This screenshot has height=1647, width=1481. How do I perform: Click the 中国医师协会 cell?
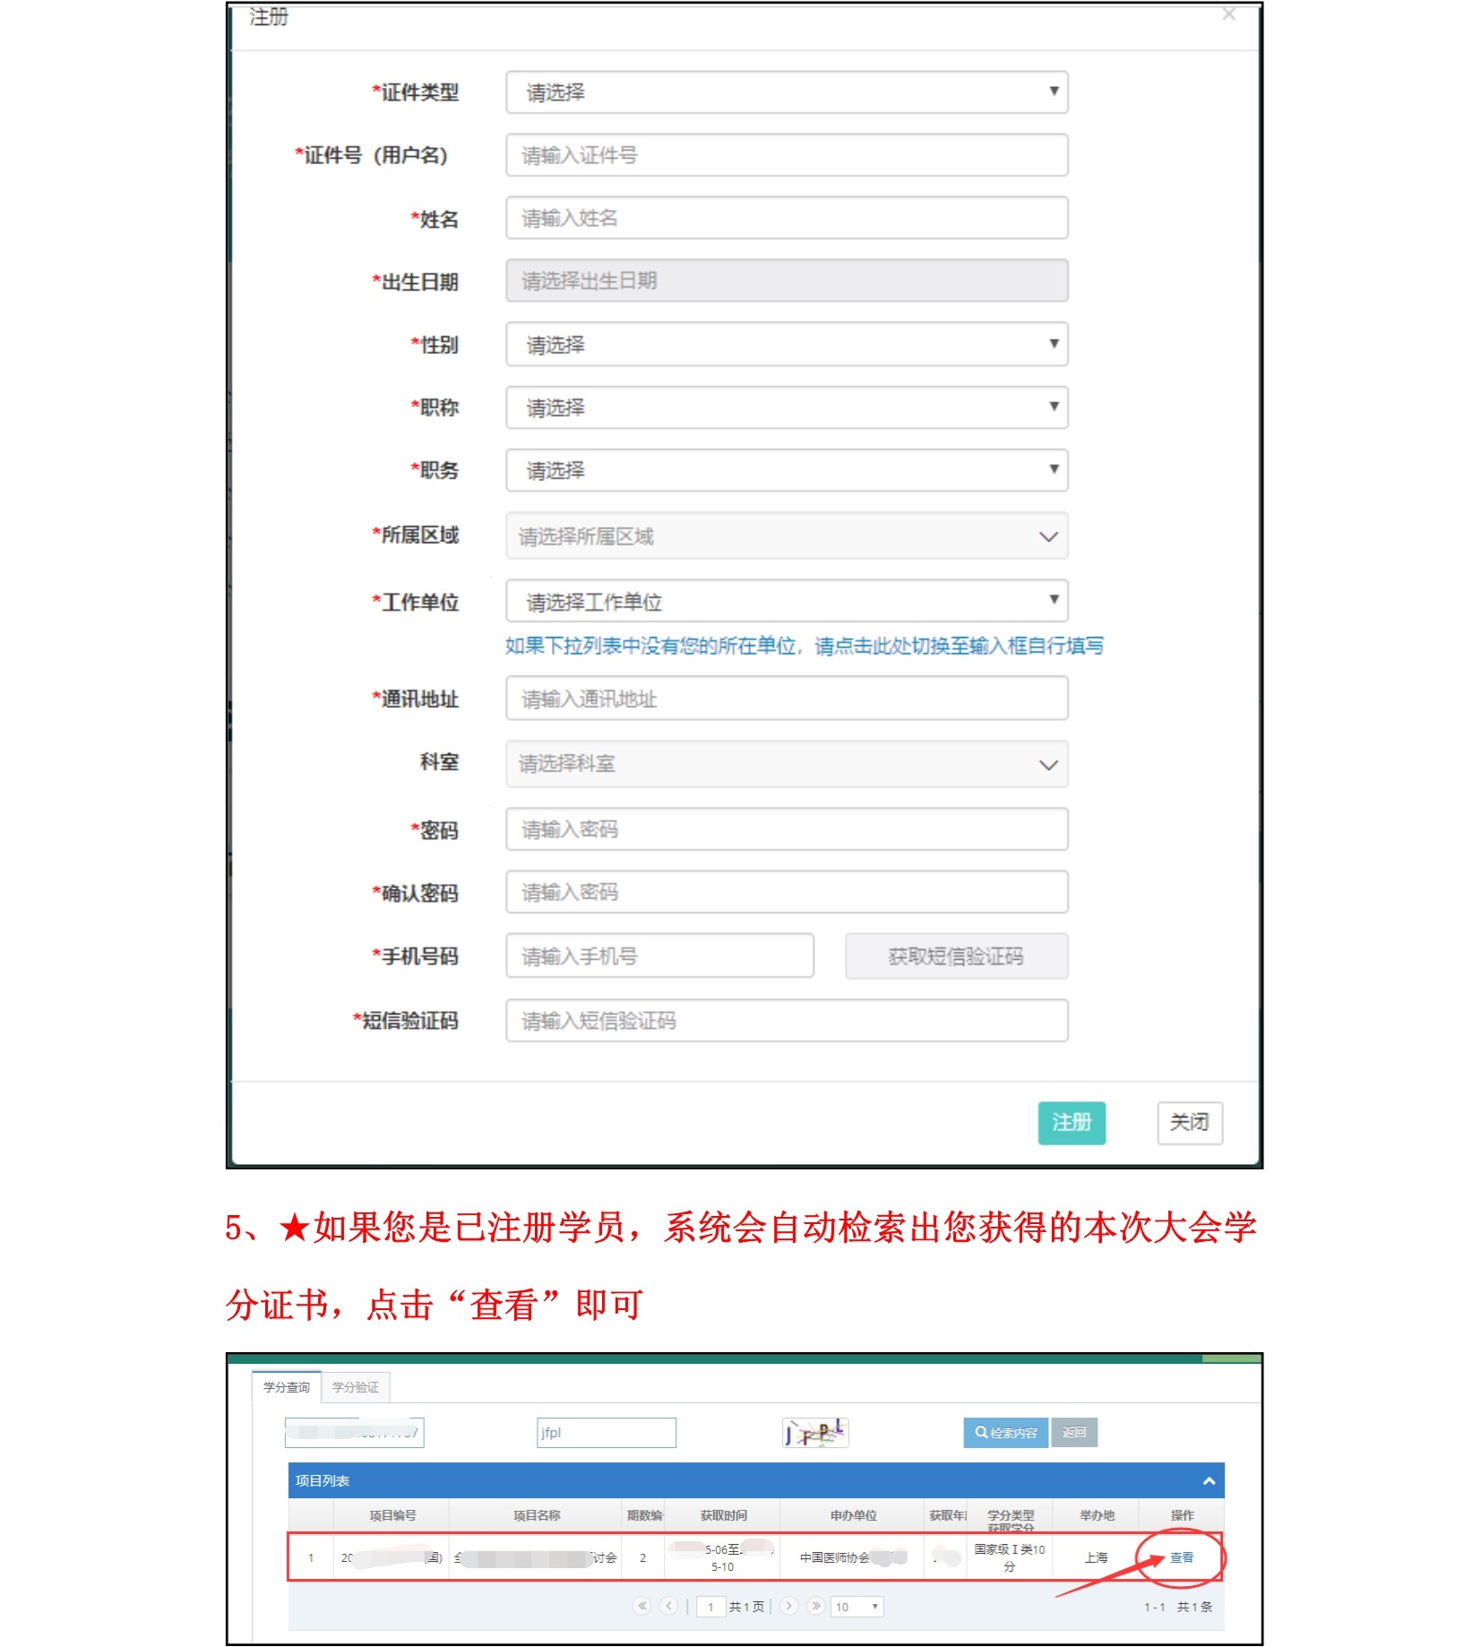[x=853, y=1558]
